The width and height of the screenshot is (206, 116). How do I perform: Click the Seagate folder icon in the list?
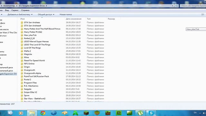click(22, 89)
